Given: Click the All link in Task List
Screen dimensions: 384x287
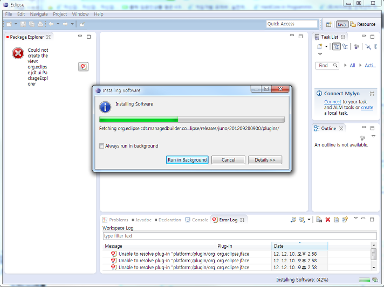Looking at the screenshot, I should click(352, 65).
